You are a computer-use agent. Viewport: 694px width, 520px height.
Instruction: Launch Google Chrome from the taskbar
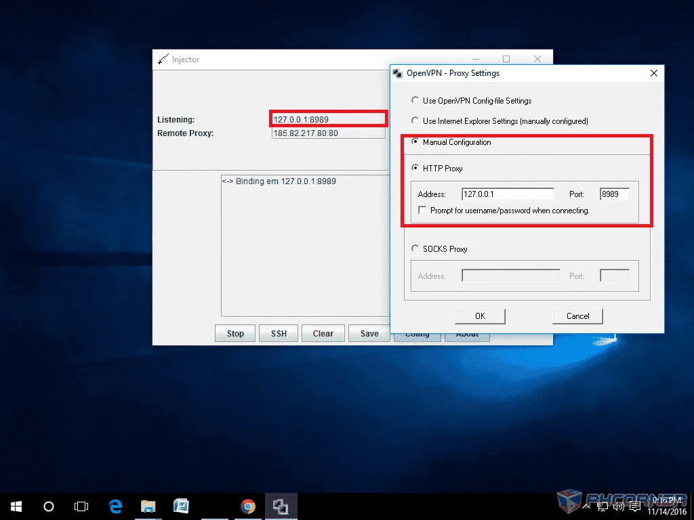248,506
